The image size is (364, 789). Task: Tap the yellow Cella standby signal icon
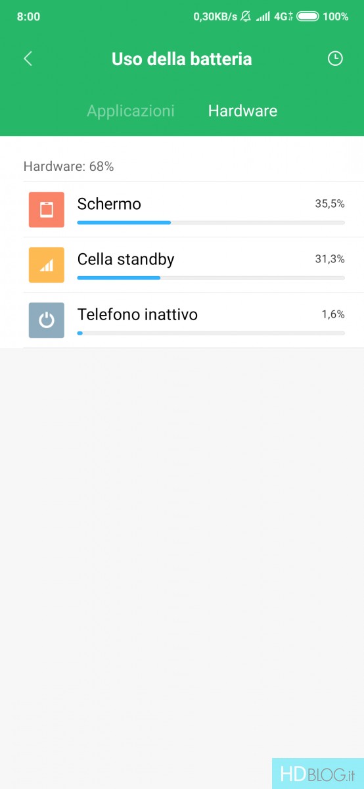(x=46, y=265)
